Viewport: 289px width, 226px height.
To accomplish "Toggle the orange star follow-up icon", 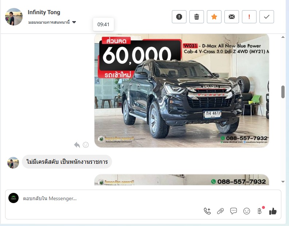I will [214, 17].
